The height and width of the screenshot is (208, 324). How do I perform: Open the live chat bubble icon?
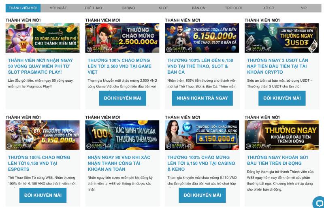coord(319,203)
